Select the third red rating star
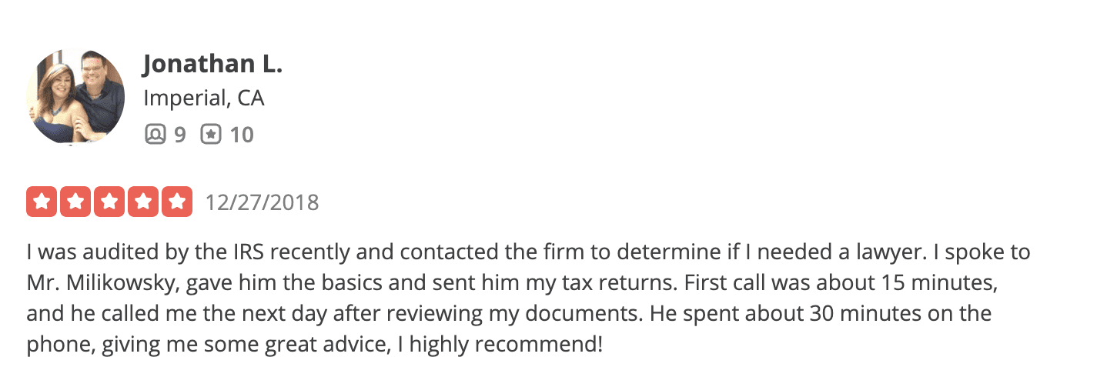 click(x=109, y=202)
